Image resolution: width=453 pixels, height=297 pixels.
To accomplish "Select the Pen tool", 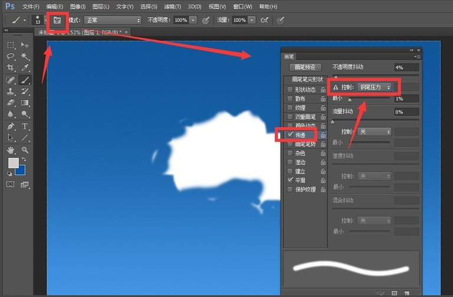I will click(x=11, y=126).
